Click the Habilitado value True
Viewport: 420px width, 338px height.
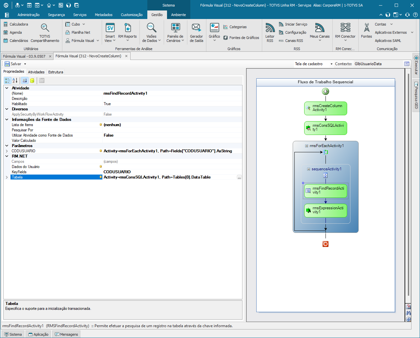107,104
